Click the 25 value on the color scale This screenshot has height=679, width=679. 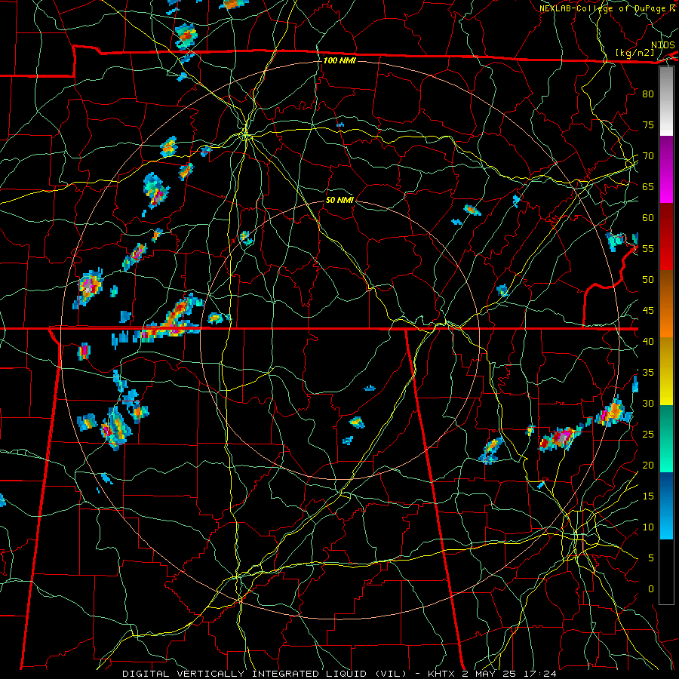click(x=648, y=434)
